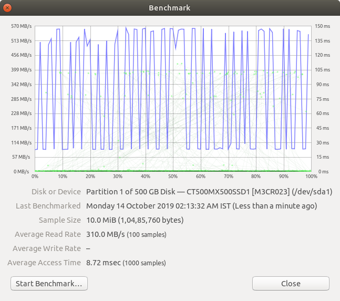Screen dimensions: 340x301
Task: Click the 228 MB/s axis label
Action: tap(21, 113)
